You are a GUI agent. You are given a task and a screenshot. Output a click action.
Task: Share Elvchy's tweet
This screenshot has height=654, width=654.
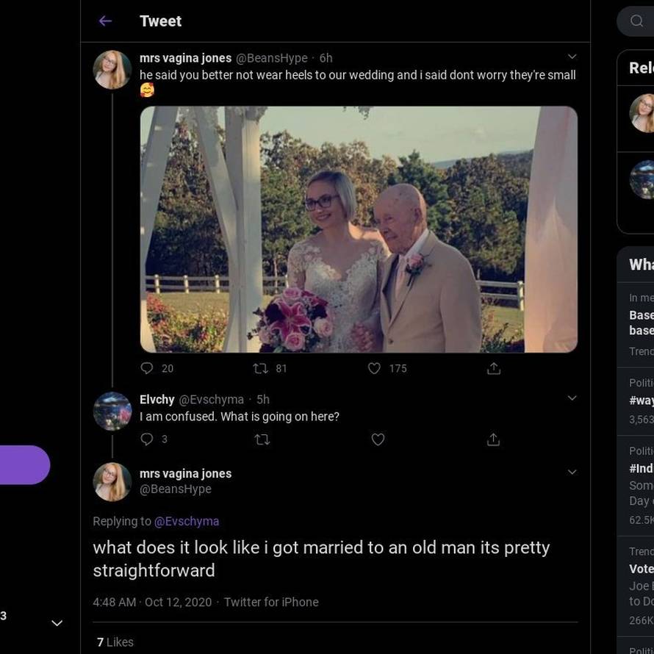pyautogui.click(x=494, y=439)
